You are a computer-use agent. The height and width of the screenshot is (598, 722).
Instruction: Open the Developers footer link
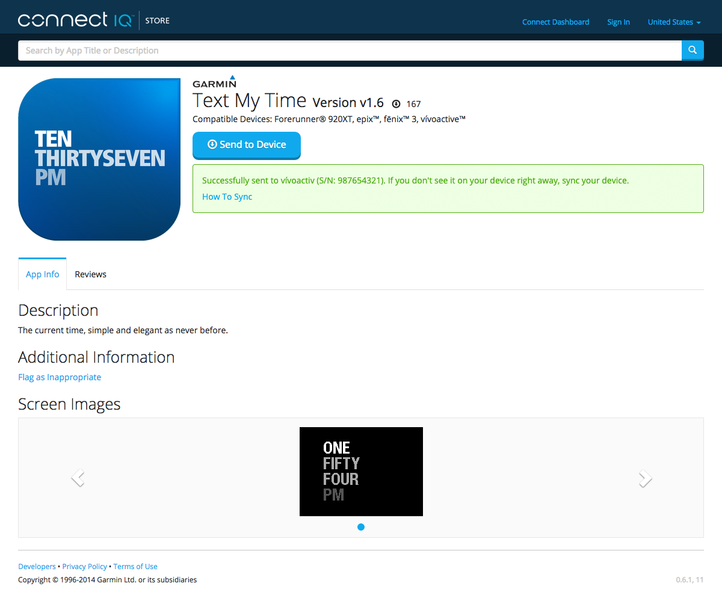pyautogui.click(x=37, y=567)
